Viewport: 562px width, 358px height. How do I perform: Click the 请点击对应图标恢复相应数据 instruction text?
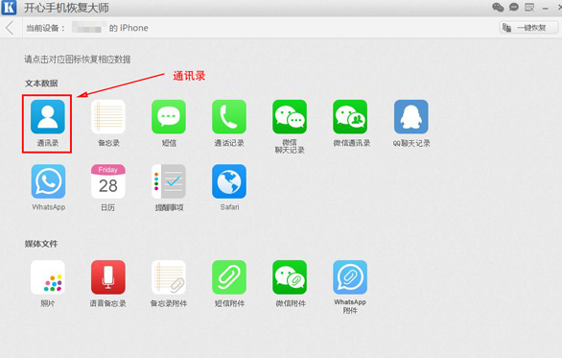(78, 60)
